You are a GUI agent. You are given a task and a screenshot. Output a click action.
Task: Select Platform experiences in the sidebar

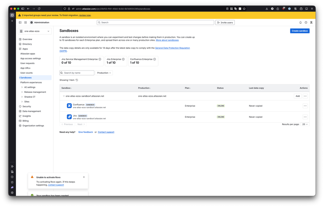pos(31,82)
